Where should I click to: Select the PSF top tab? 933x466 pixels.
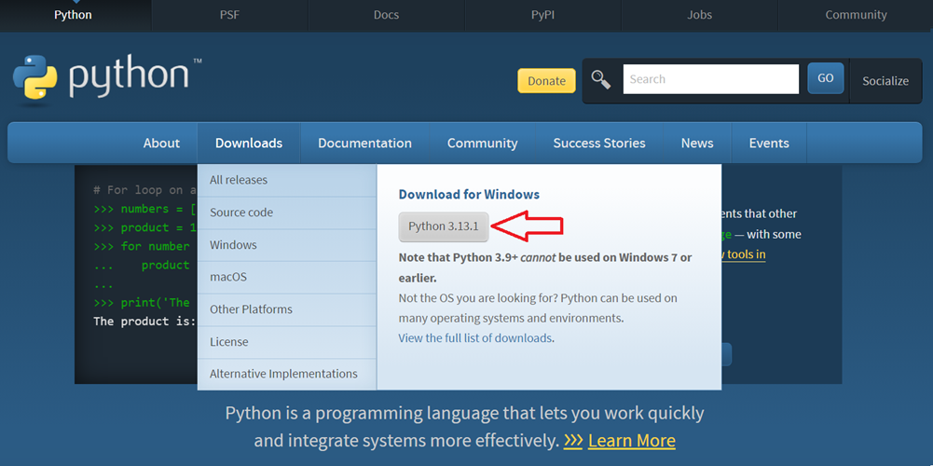[229, 15]
